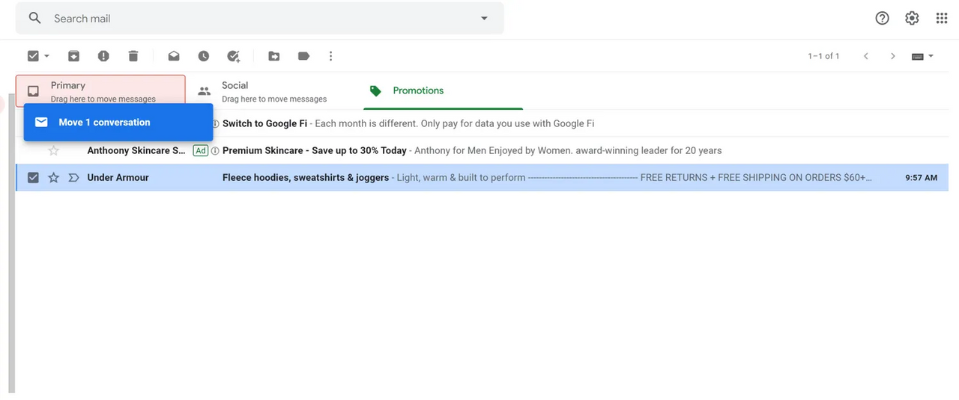Add to Tasks using checkmark icon
This screenshot has width=959, height=400.
(234, 56)
